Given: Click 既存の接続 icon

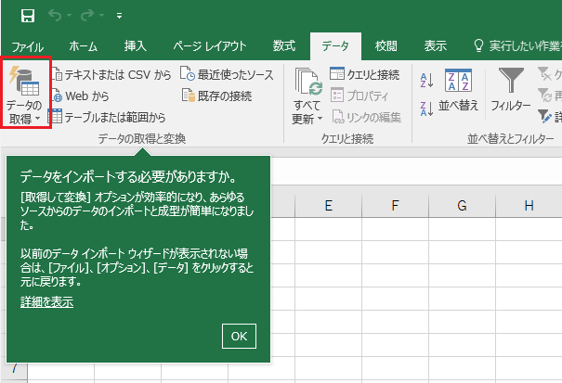Looking at the screenshot, I should [188, 96].
